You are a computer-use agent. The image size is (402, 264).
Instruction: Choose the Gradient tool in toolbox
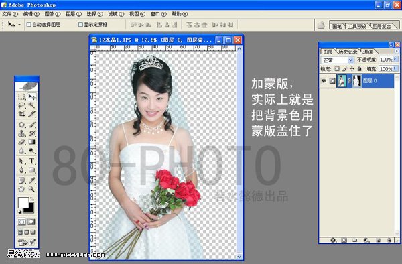(x=31, y=142)
